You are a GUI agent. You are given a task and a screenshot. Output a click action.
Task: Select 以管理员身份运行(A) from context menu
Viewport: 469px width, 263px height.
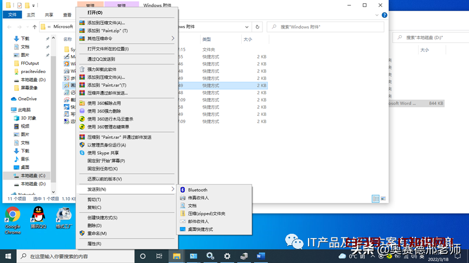tap(106, 145)
